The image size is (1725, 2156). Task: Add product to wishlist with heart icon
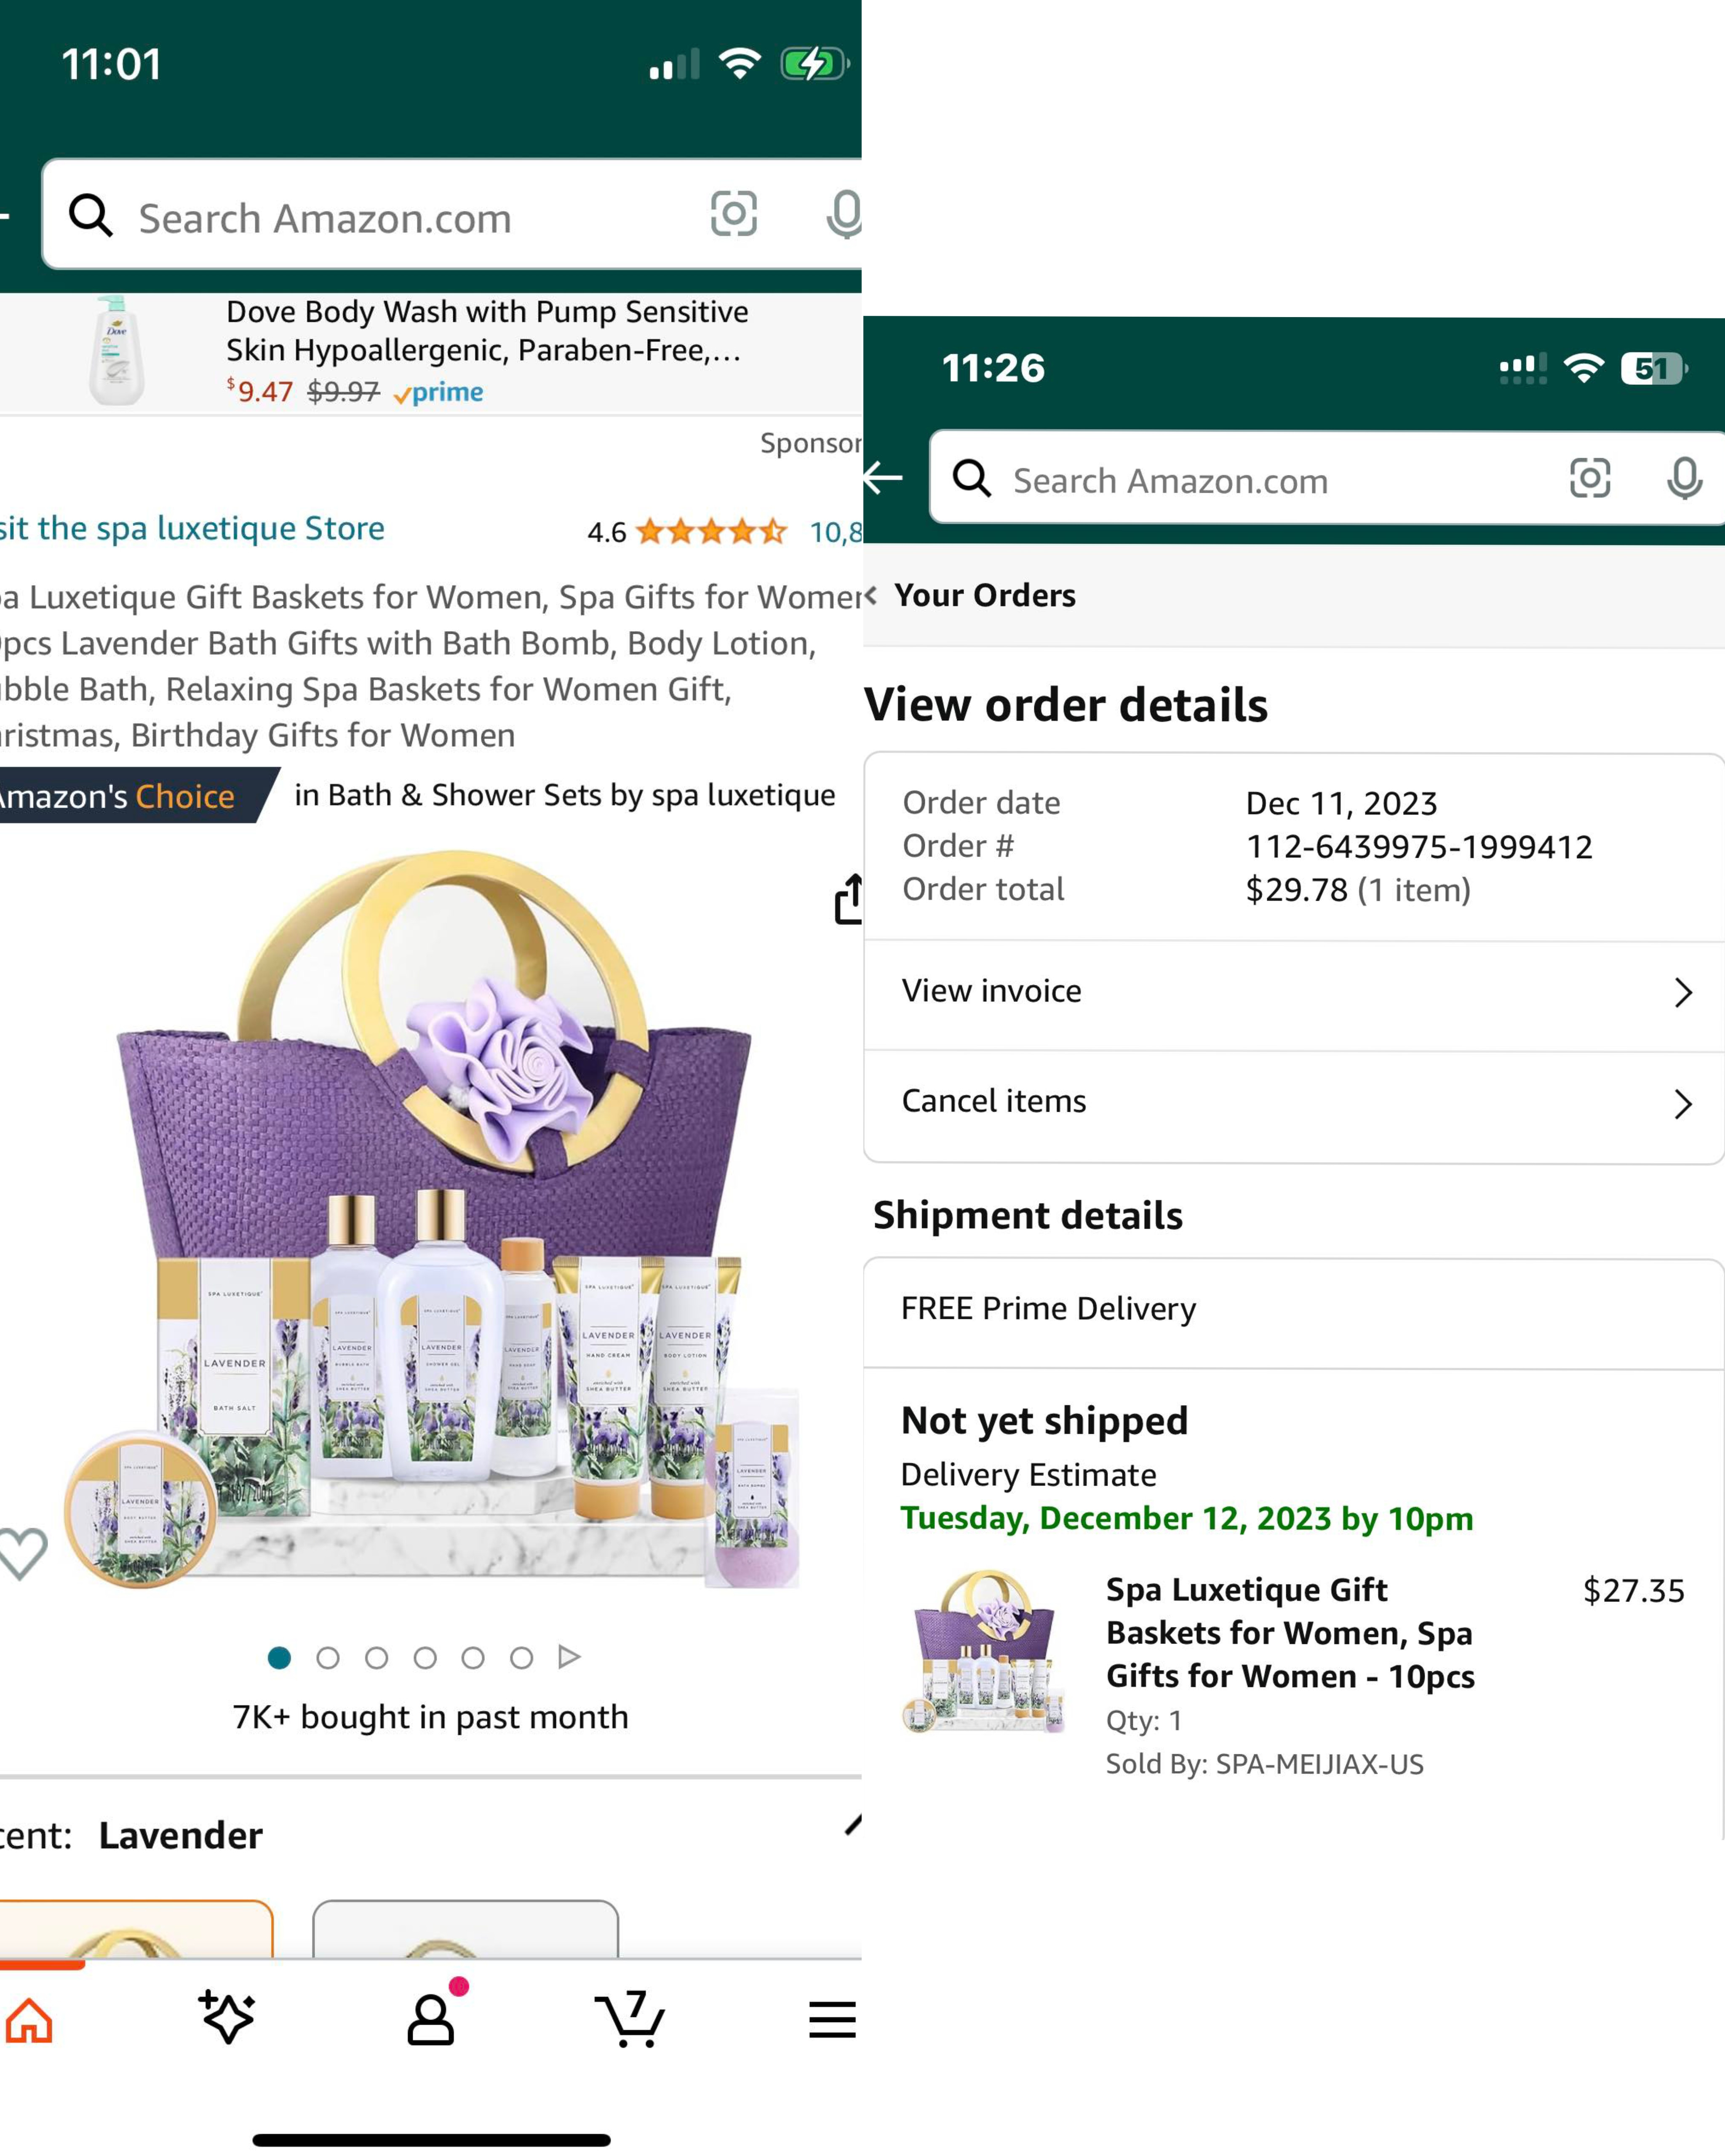coord(22,1553)
